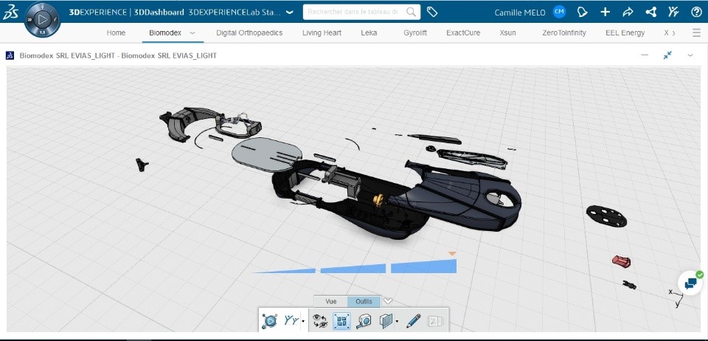Select the section cut tool
708x341 pixels.
click(386, 320)
